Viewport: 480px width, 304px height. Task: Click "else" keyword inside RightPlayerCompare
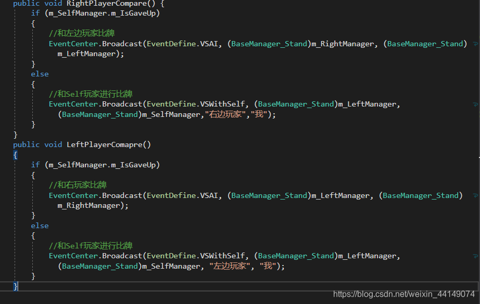[x=40, y=74]
